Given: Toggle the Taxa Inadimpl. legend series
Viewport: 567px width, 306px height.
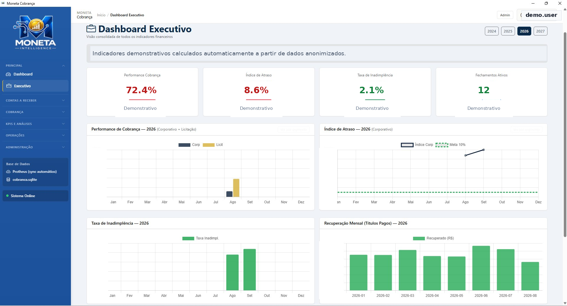Looking at the screenshot, I should (201, 238).
